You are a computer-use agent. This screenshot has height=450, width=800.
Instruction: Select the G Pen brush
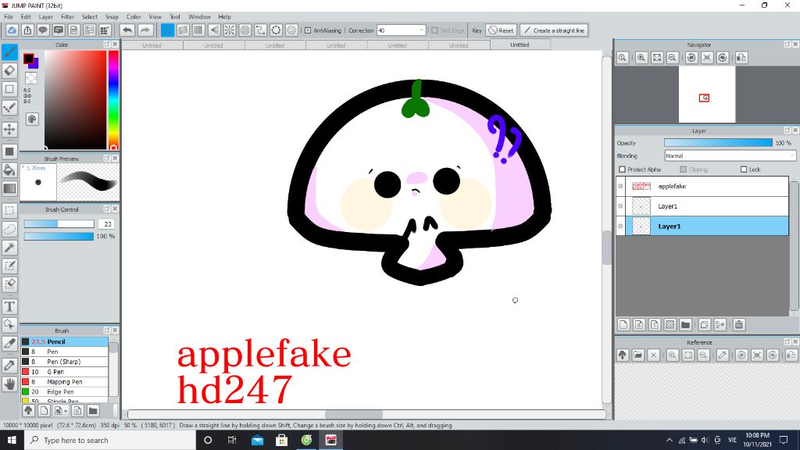tap(64, 372)
